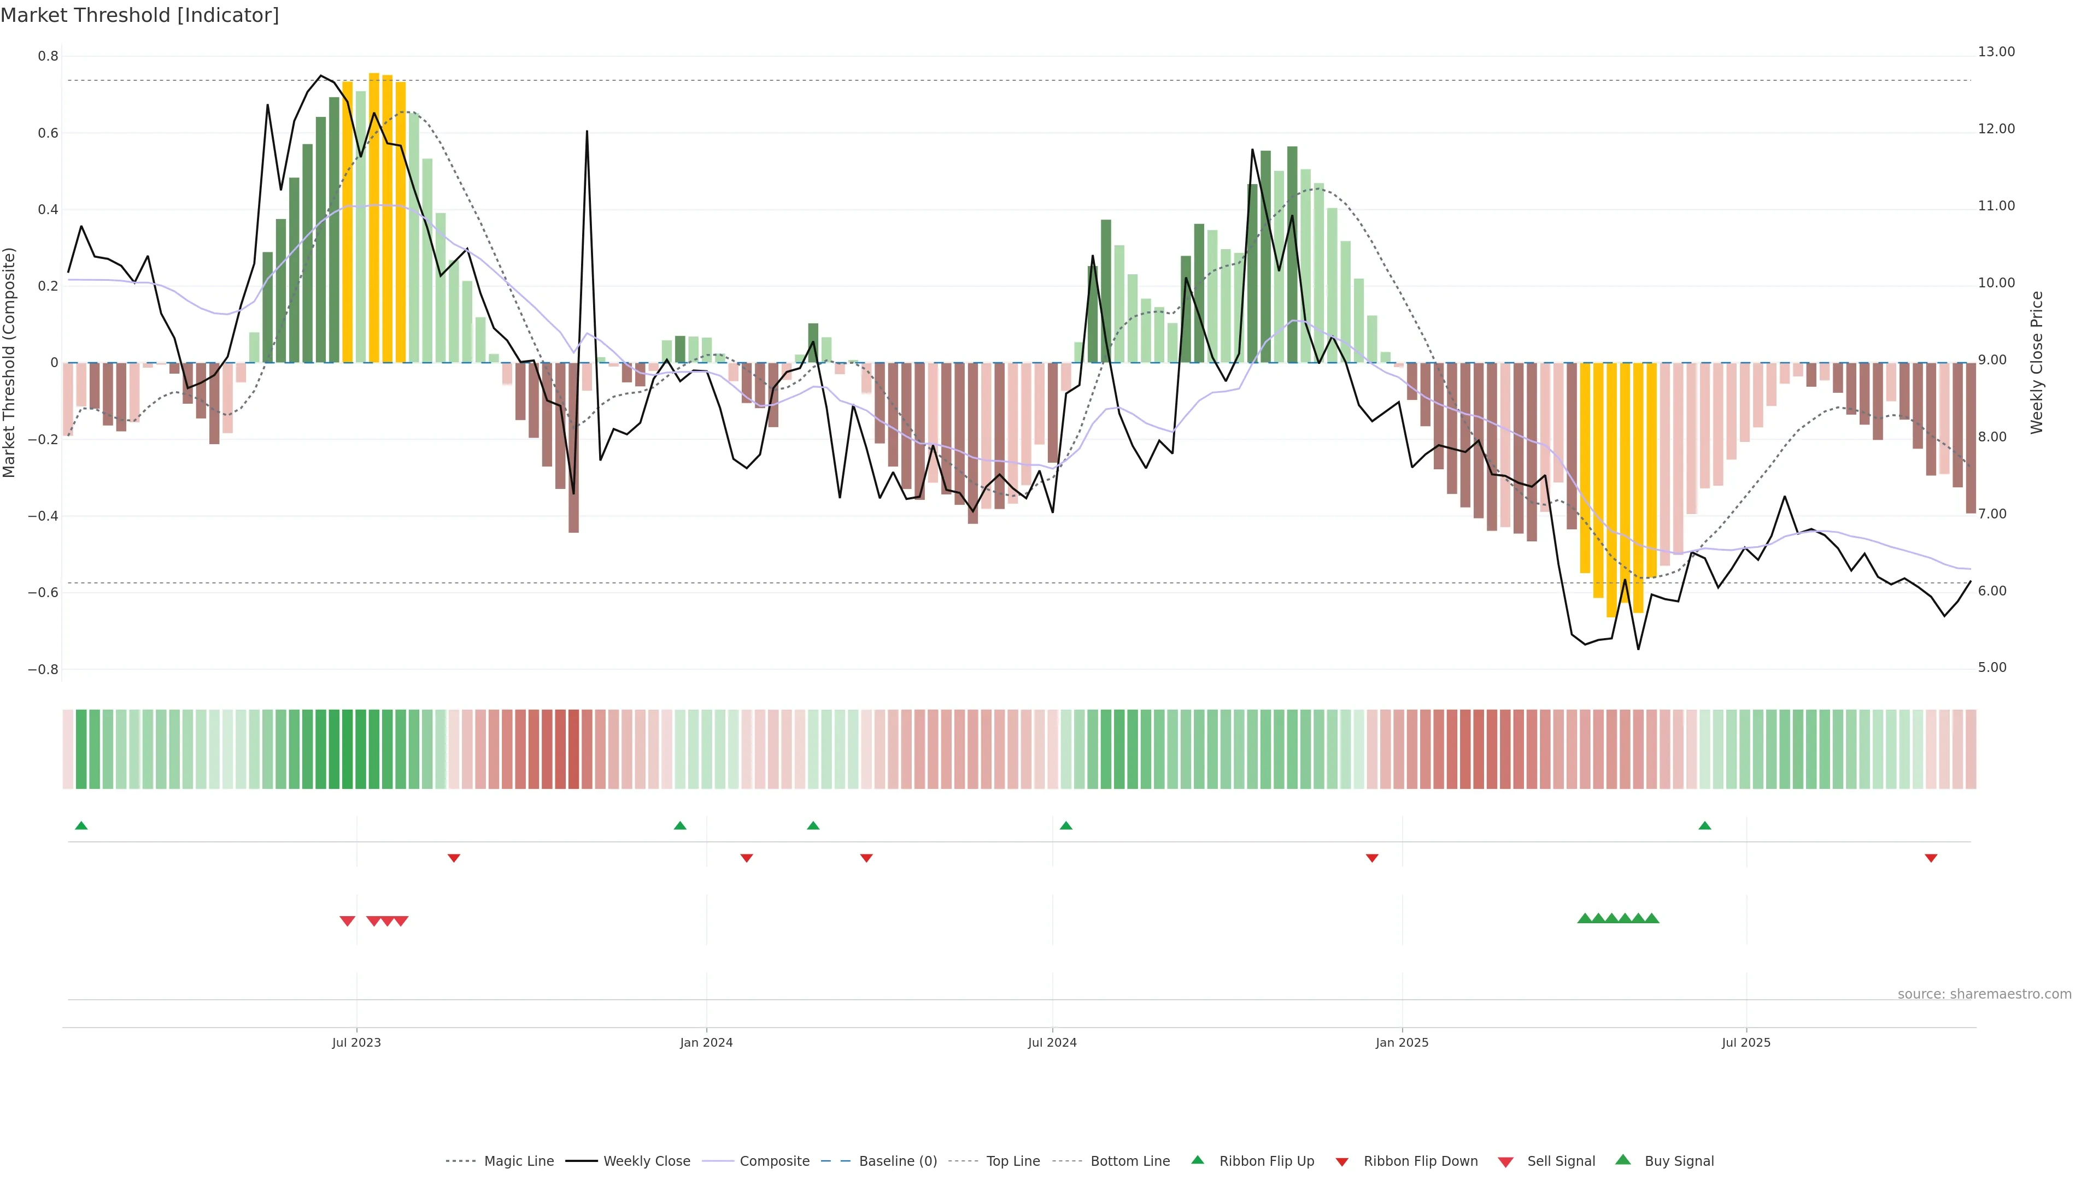This screenshot has height=1180, width=2099.
Task: Click the Jul 2023 x-axis label
Action: (356, 1042)
